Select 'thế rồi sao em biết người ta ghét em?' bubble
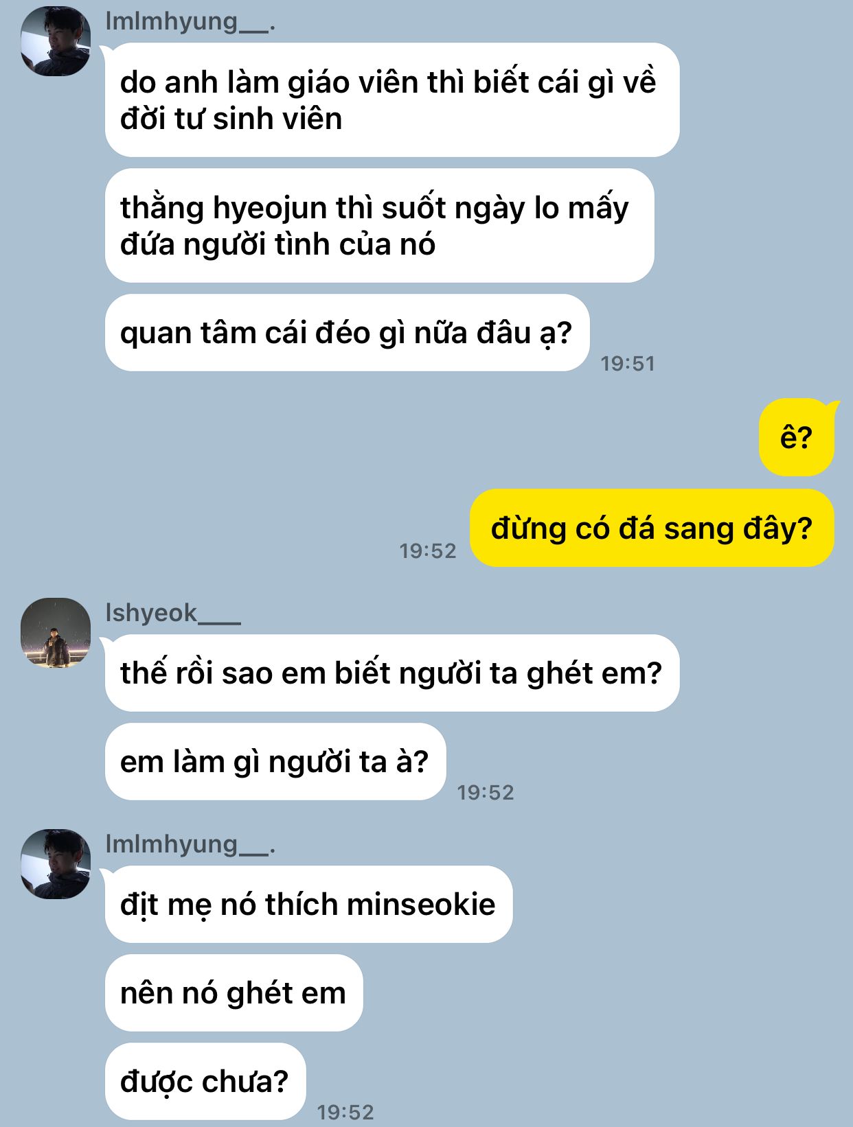853x1127 pixels. point(392,673)
